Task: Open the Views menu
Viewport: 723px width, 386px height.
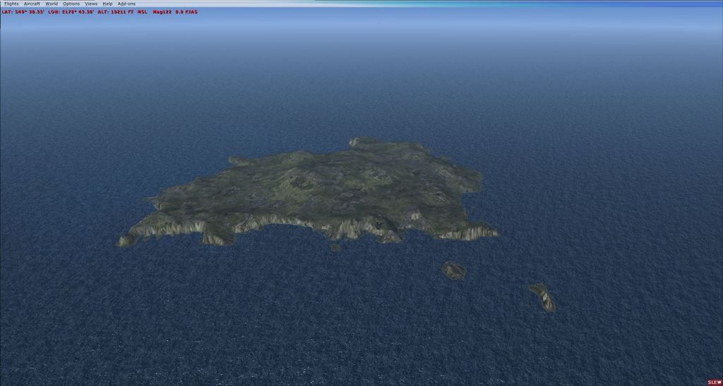Action: (91, 4)
